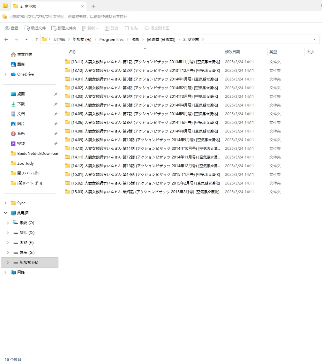
Task: Click Program files in the breadcrumb
Action: (111, 39)
